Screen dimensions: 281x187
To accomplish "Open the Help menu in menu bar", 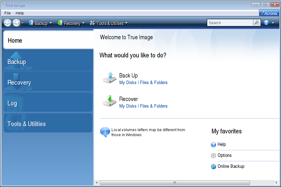I will pos(20,13).
